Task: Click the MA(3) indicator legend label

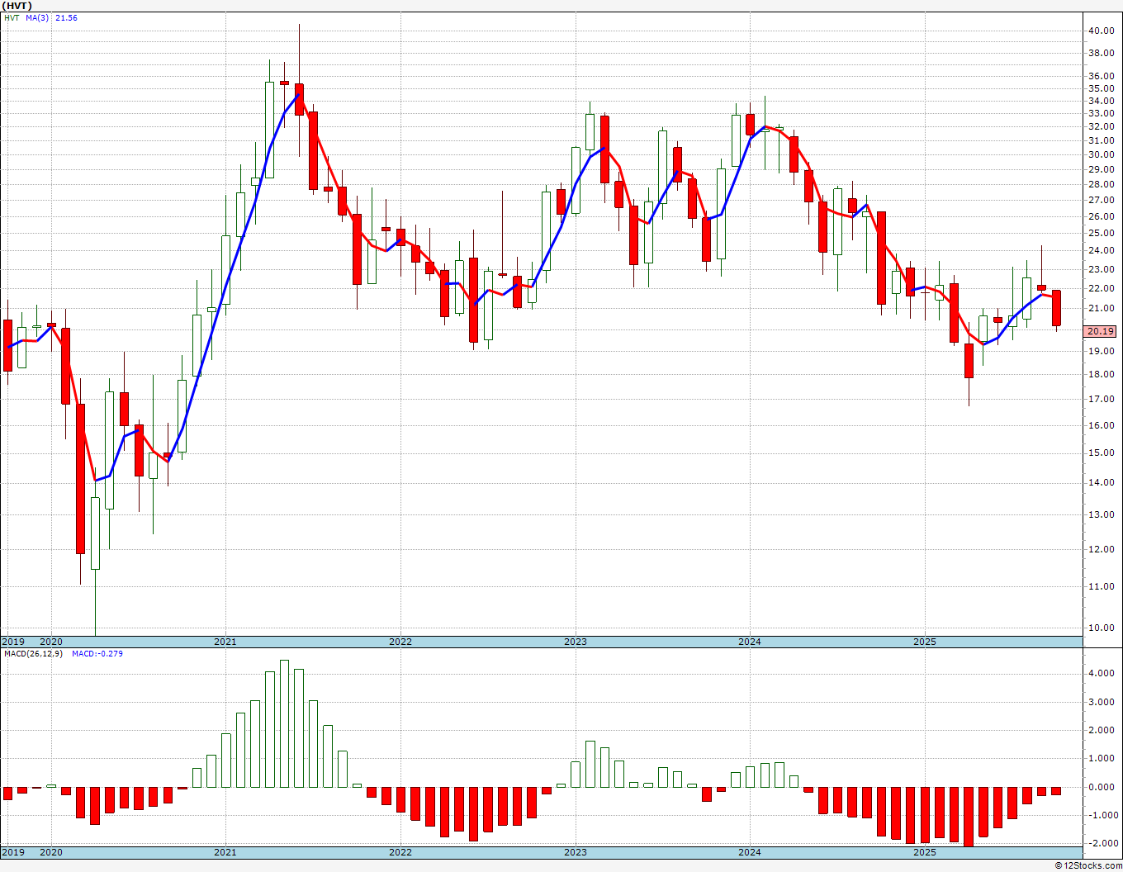Action: click(x=38, y=17)
